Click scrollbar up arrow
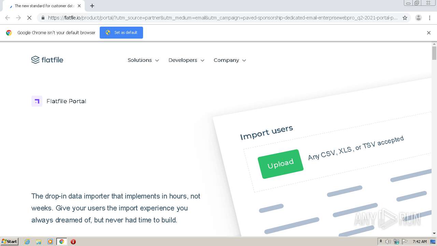Viewport: 437px width, 246px height. (x=434, y=44)
